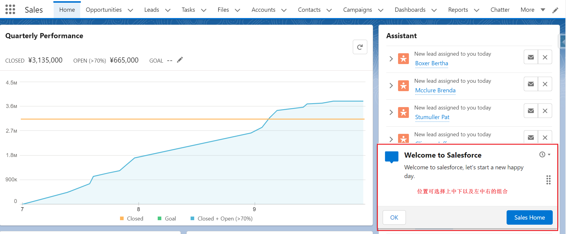Open the Stumuller Pat lead link
The width and height of the screenshot is (566, 234).
pos(432,117)
